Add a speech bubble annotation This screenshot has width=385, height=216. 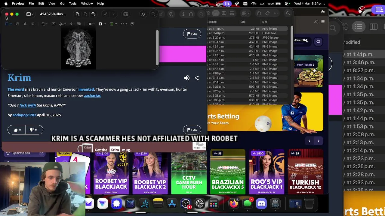[x=132, y=24]
